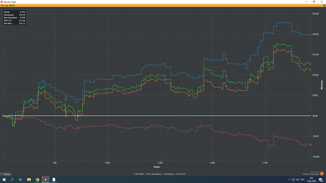Select Hold'em Manager taskbar icon
This screenshot has width=326, height=183.
tap(46, 180)
